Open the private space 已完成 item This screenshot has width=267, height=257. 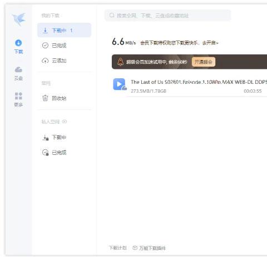pyautogui.click(x=64, y=153)
